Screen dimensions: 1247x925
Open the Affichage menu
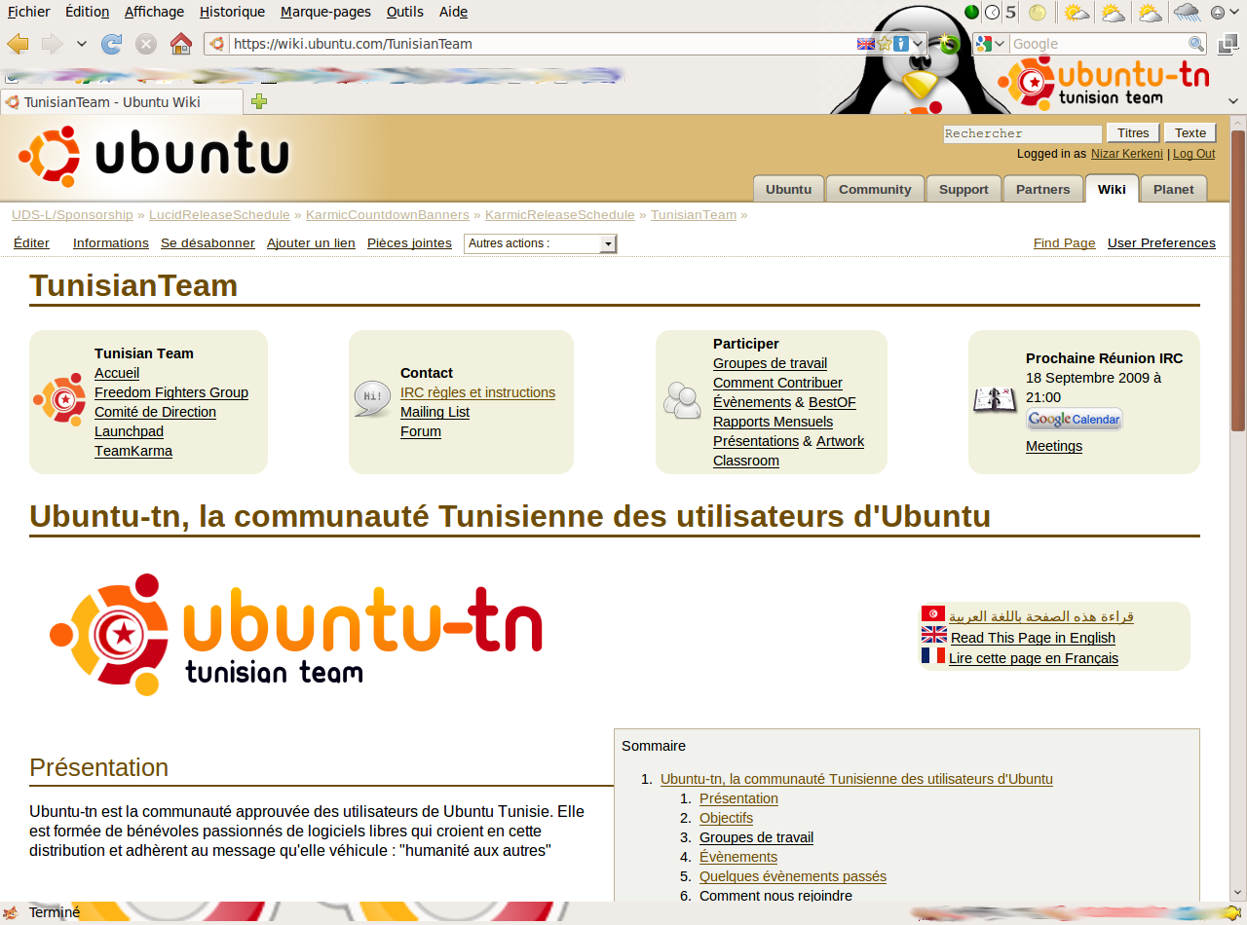154,12
